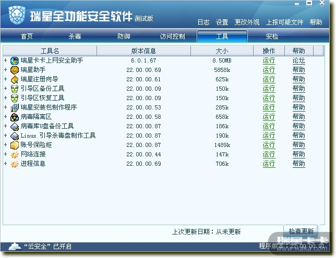The width and height of the screenshot is (336, 258).
Task: Select the 工具 tab
Action: (222, 36)
